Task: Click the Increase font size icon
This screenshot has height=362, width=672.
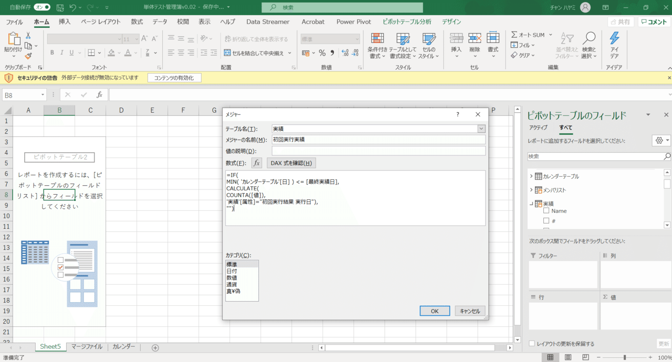Action: pyautogui.click(x=144, y=39)
